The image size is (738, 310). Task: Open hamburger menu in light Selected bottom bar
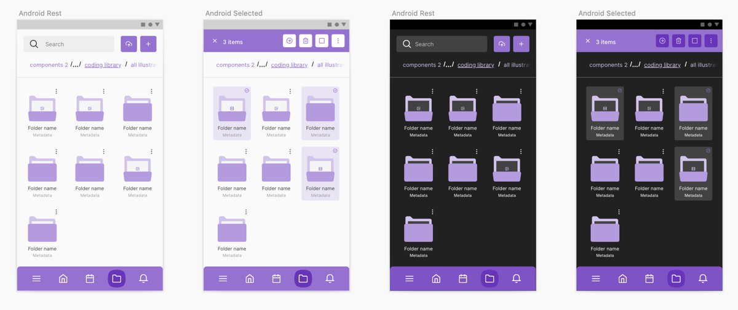click(223, 279)
